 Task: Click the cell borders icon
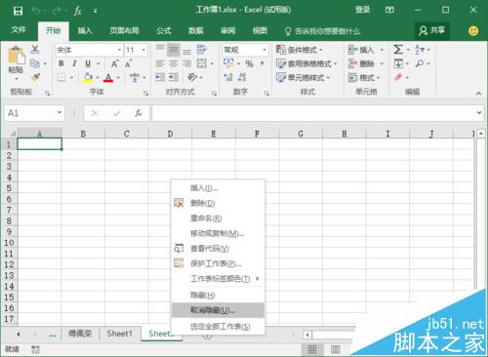pyautogui.click(x=61, y=77)
